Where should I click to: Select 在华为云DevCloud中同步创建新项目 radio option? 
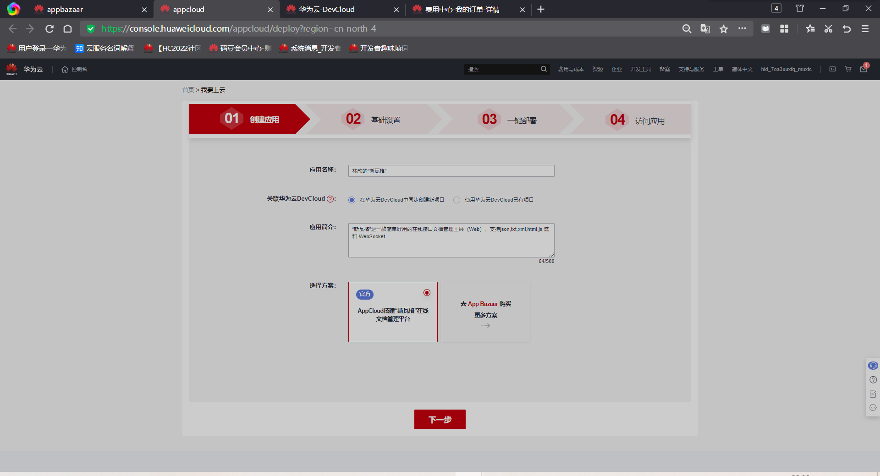[x=352, y=200]
